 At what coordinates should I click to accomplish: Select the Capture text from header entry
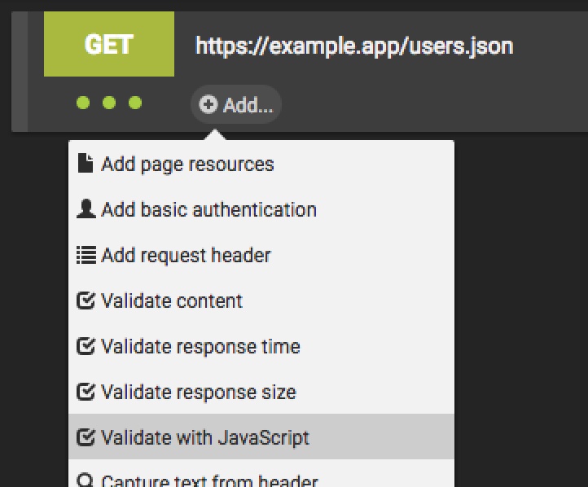click(209, 480)
